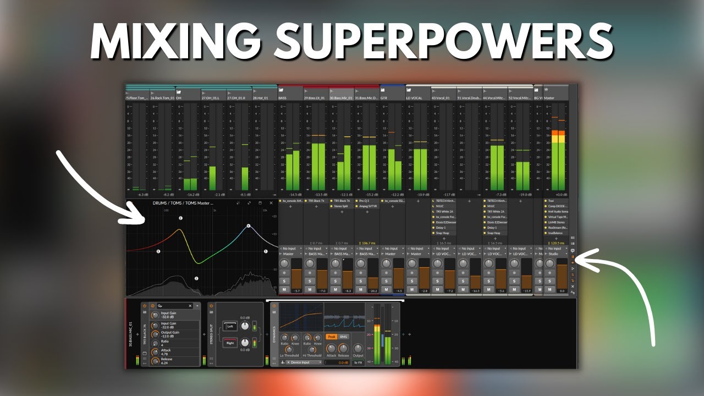Select the Comp DIODE device on Master
704x396 pixels.
coord(556,207)
